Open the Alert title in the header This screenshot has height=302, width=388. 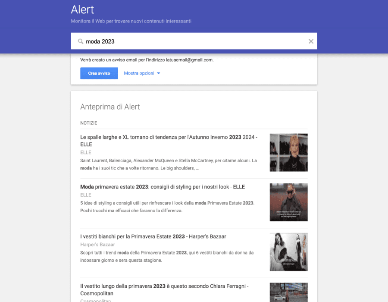[x=82, y=9]
